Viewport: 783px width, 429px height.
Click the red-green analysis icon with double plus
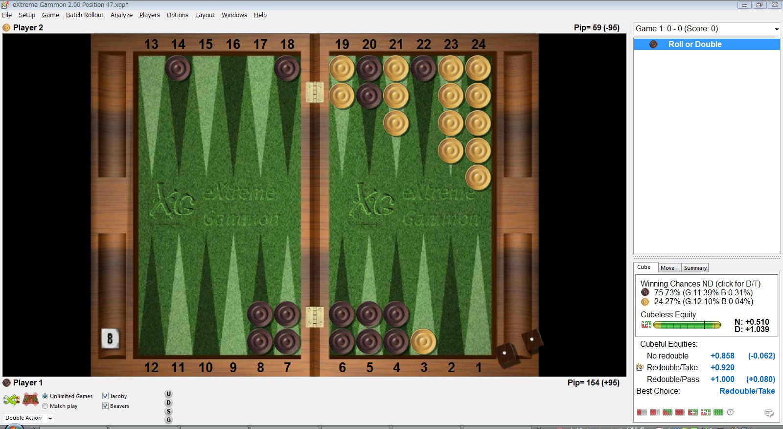[705, 412]
